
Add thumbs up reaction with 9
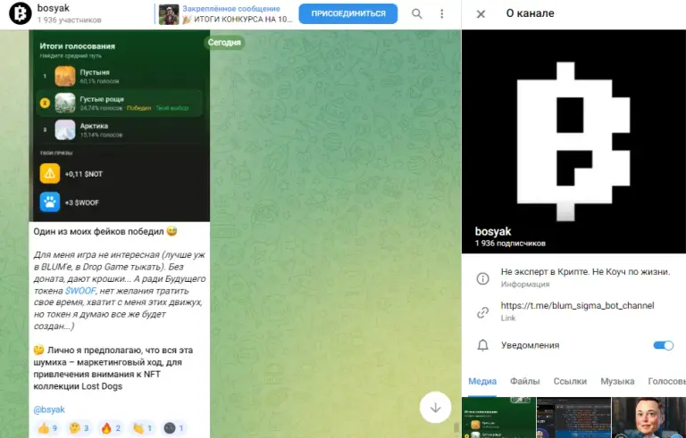[47, 428]
